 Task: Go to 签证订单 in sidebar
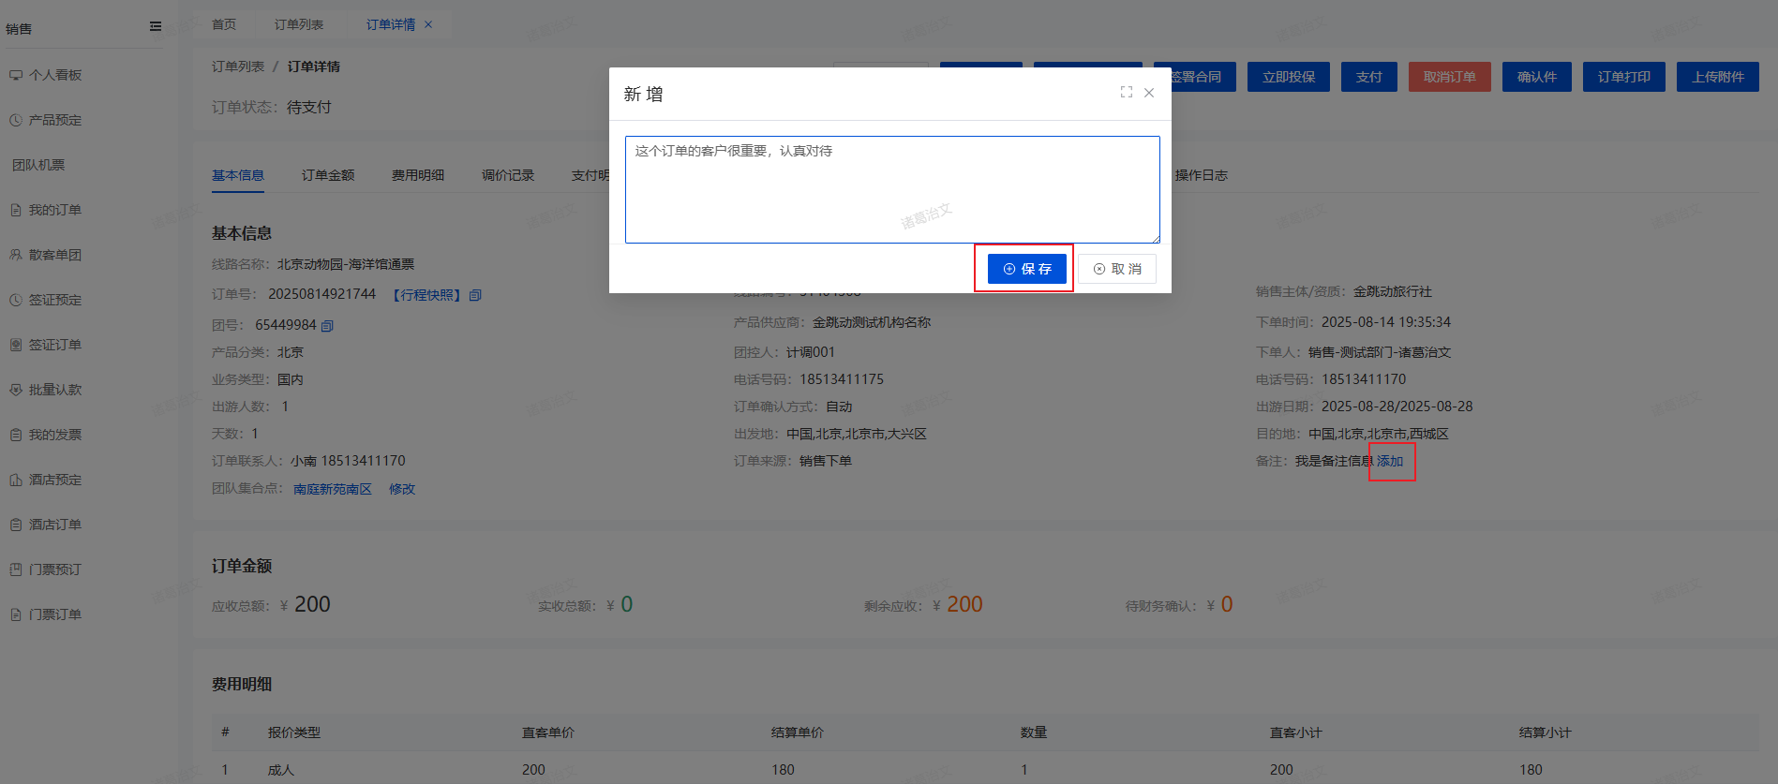(x=55, y=345)
